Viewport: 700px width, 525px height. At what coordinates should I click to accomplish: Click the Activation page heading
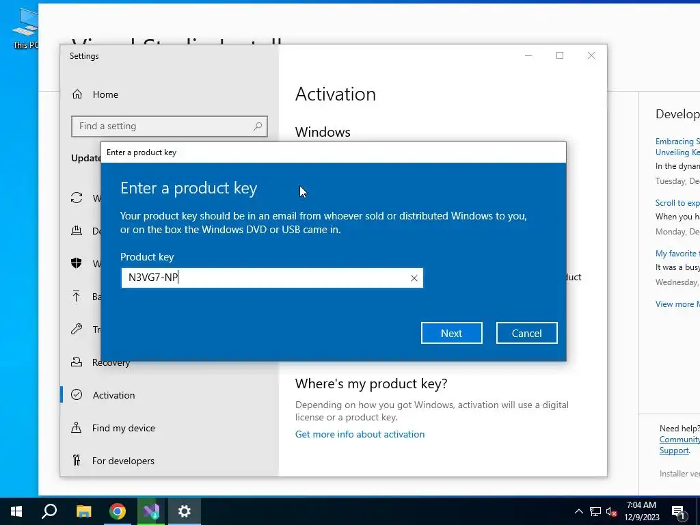click(x=335, y=94)
